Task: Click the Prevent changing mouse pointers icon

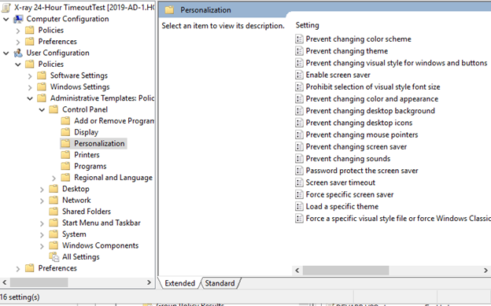Action: 299,135
